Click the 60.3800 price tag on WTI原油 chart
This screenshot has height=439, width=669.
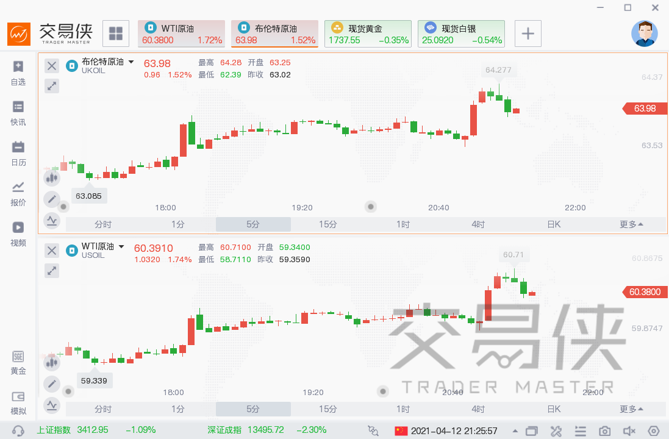coord(645,292)
